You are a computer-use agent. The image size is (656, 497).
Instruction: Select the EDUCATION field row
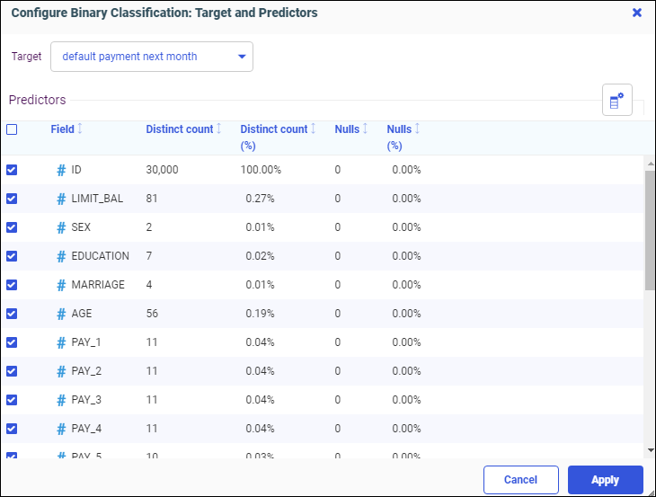[x=100, y=256]
